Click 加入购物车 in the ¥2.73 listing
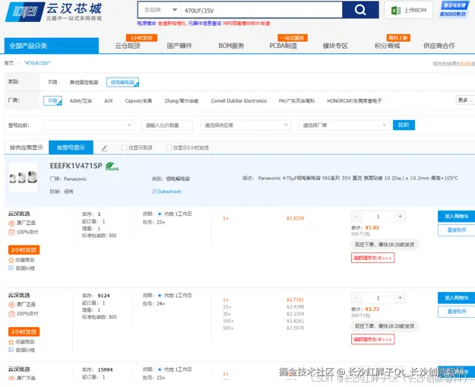 click(456, 298)
